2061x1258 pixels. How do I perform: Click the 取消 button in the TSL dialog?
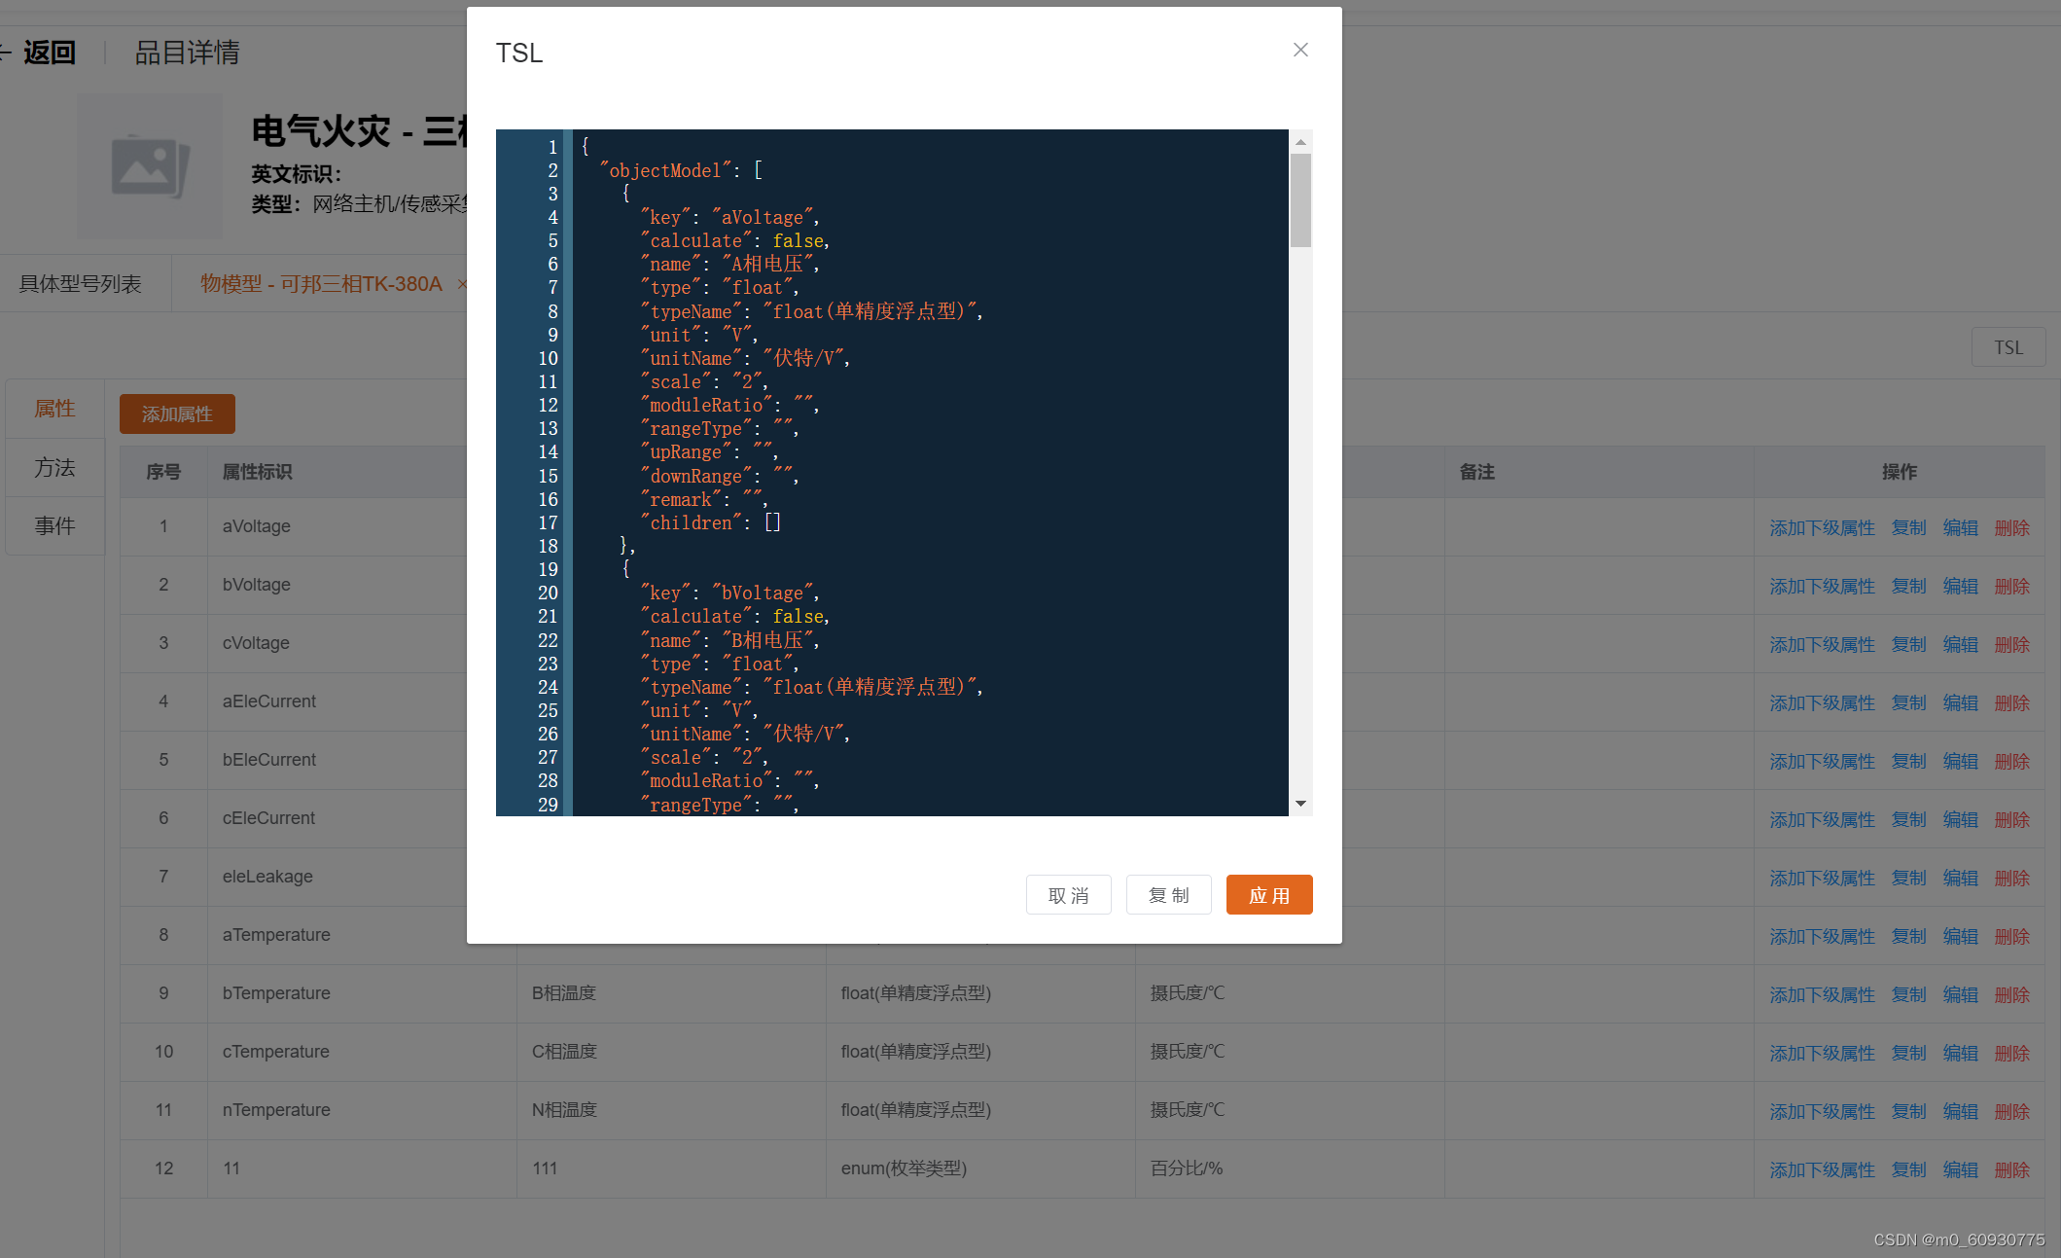coord(1068,895)
